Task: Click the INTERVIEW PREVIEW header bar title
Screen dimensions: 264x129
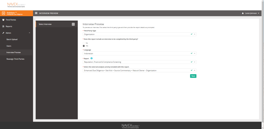Action: [x=49, y=13]
